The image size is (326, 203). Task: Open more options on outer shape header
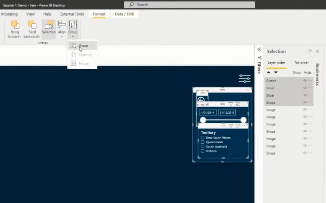point(248,90)
